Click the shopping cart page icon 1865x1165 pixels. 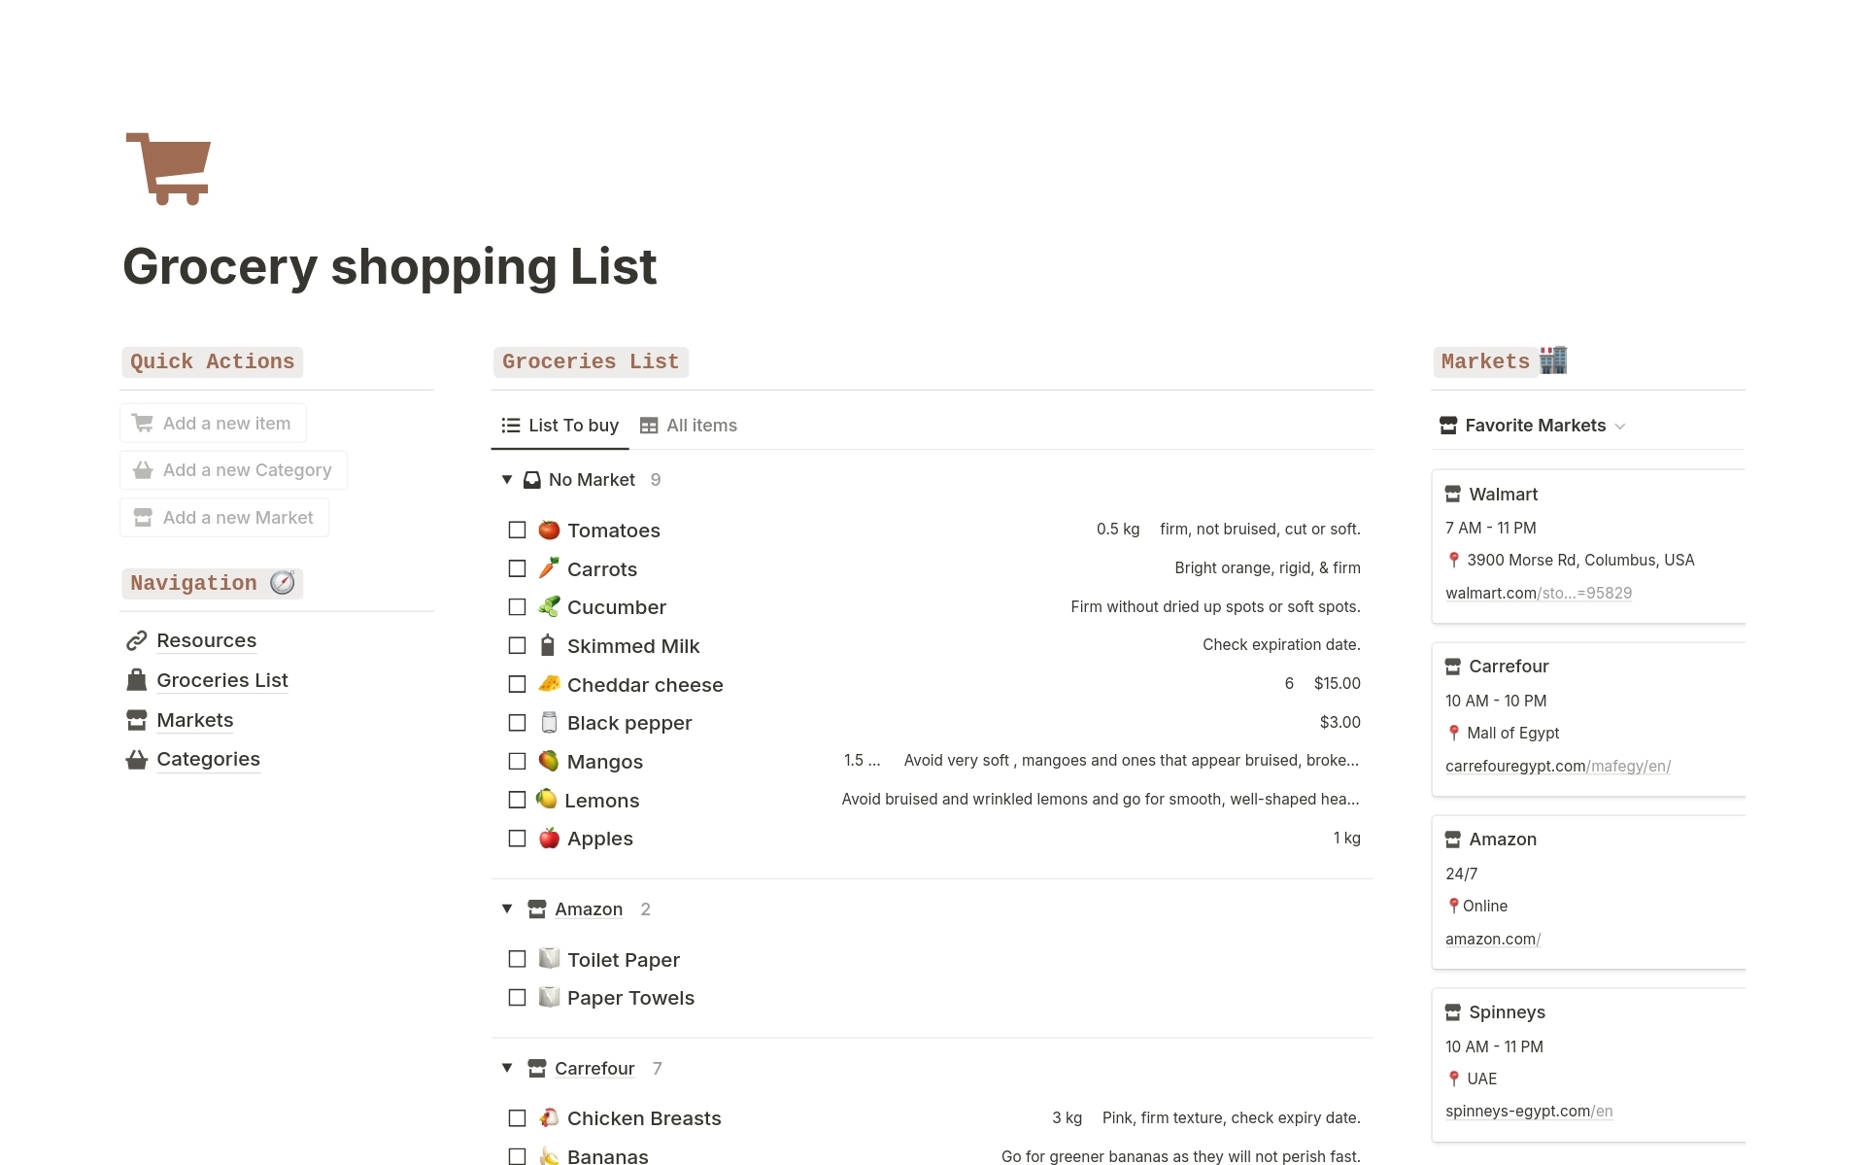click(x=167, y=167)
